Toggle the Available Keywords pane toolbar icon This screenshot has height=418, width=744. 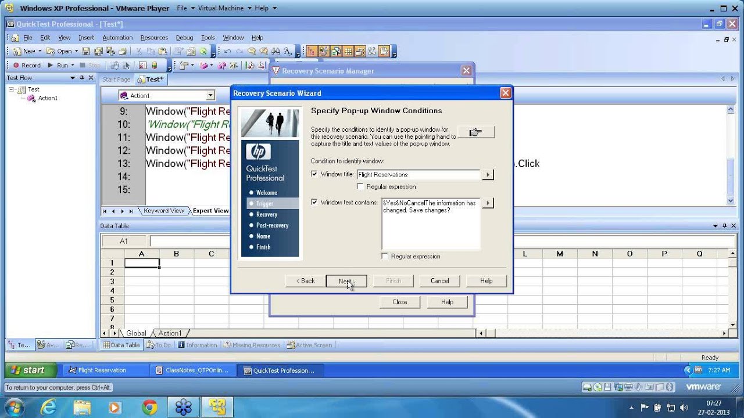[323, 51]
